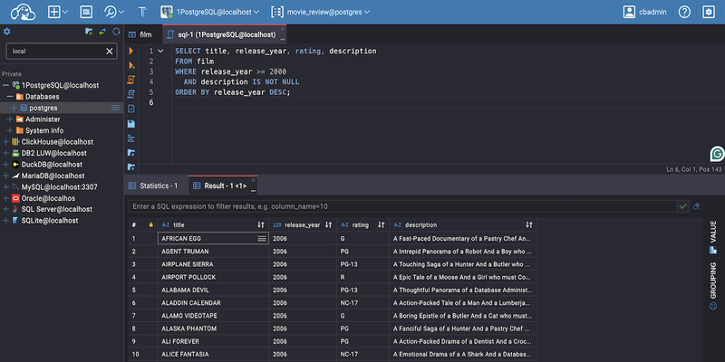Image resolution: width=725 pixels, height=362 pixels.
Task: Close the sql-1 editor tab
Action: click(x=283, y=29)
